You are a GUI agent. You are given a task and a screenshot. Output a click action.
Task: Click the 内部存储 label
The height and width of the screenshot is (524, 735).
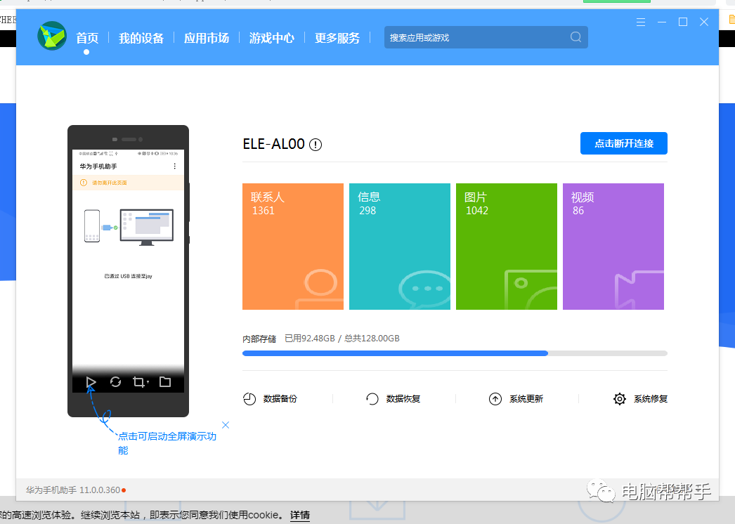[259, 339]
